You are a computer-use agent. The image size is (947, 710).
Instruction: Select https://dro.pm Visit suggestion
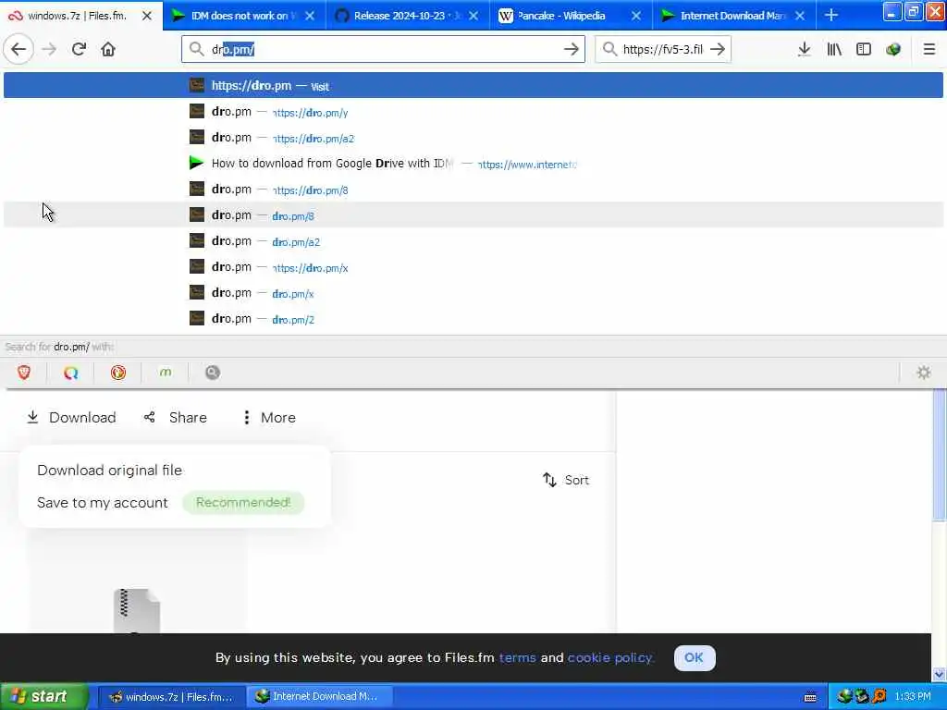click(473, 86)
